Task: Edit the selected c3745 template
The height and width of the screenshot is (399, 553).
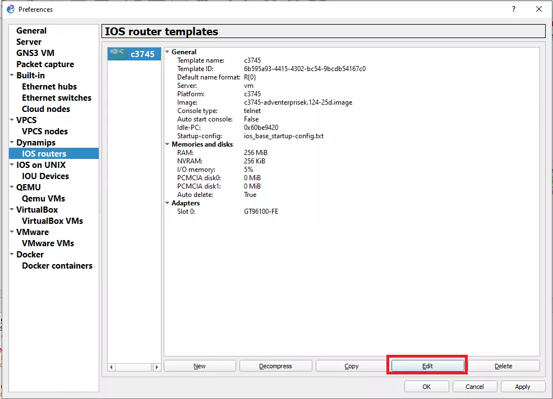Action: tap(427, 366)
